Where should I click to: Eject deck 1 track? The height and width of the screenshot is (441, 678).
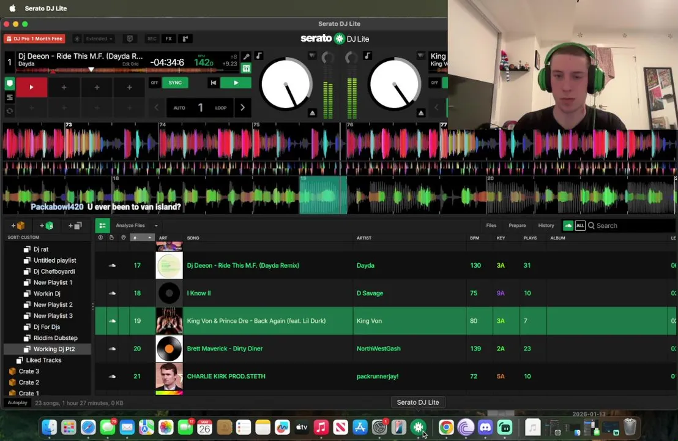click(312, 113)
